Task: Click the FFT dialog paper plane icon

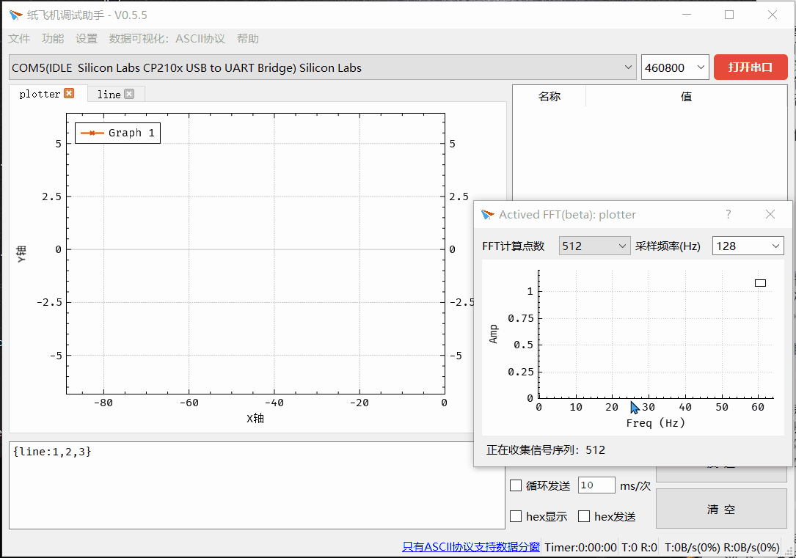Action: 487,215
